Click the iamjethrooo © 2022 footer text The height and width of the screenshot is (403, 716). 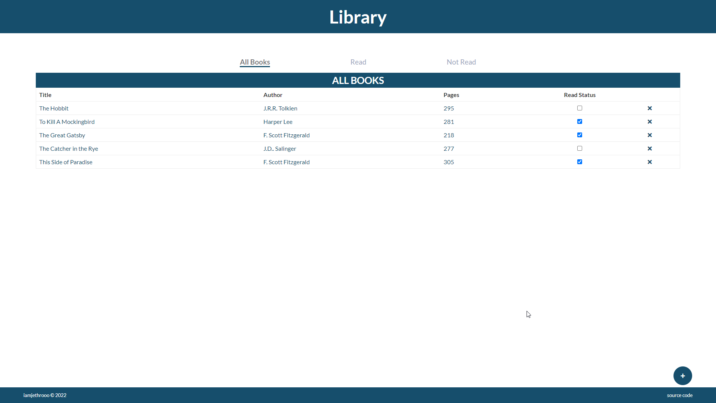(x=45, y=395)
